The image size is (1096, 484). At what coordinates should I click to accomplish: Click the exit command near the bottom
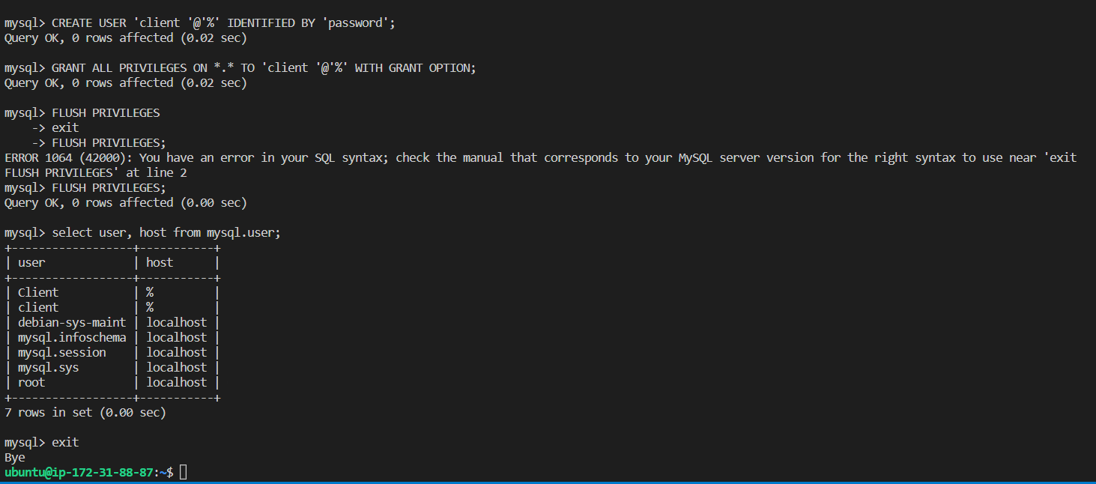point(64,442)
